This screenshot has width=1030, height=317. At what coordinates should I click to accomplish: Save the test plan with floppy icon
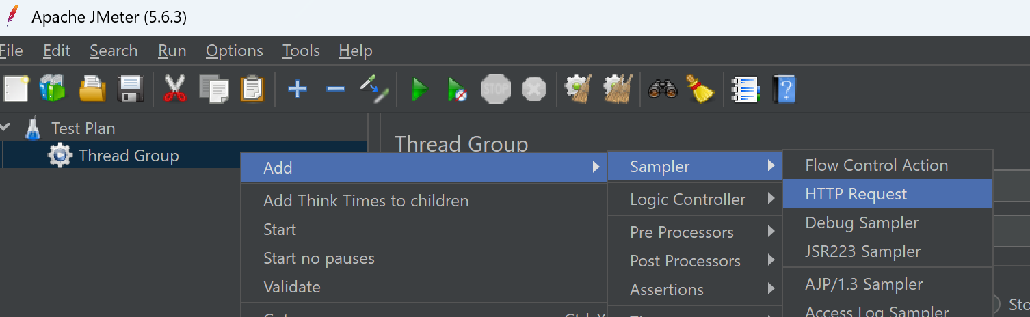click(x=131, y=89)
